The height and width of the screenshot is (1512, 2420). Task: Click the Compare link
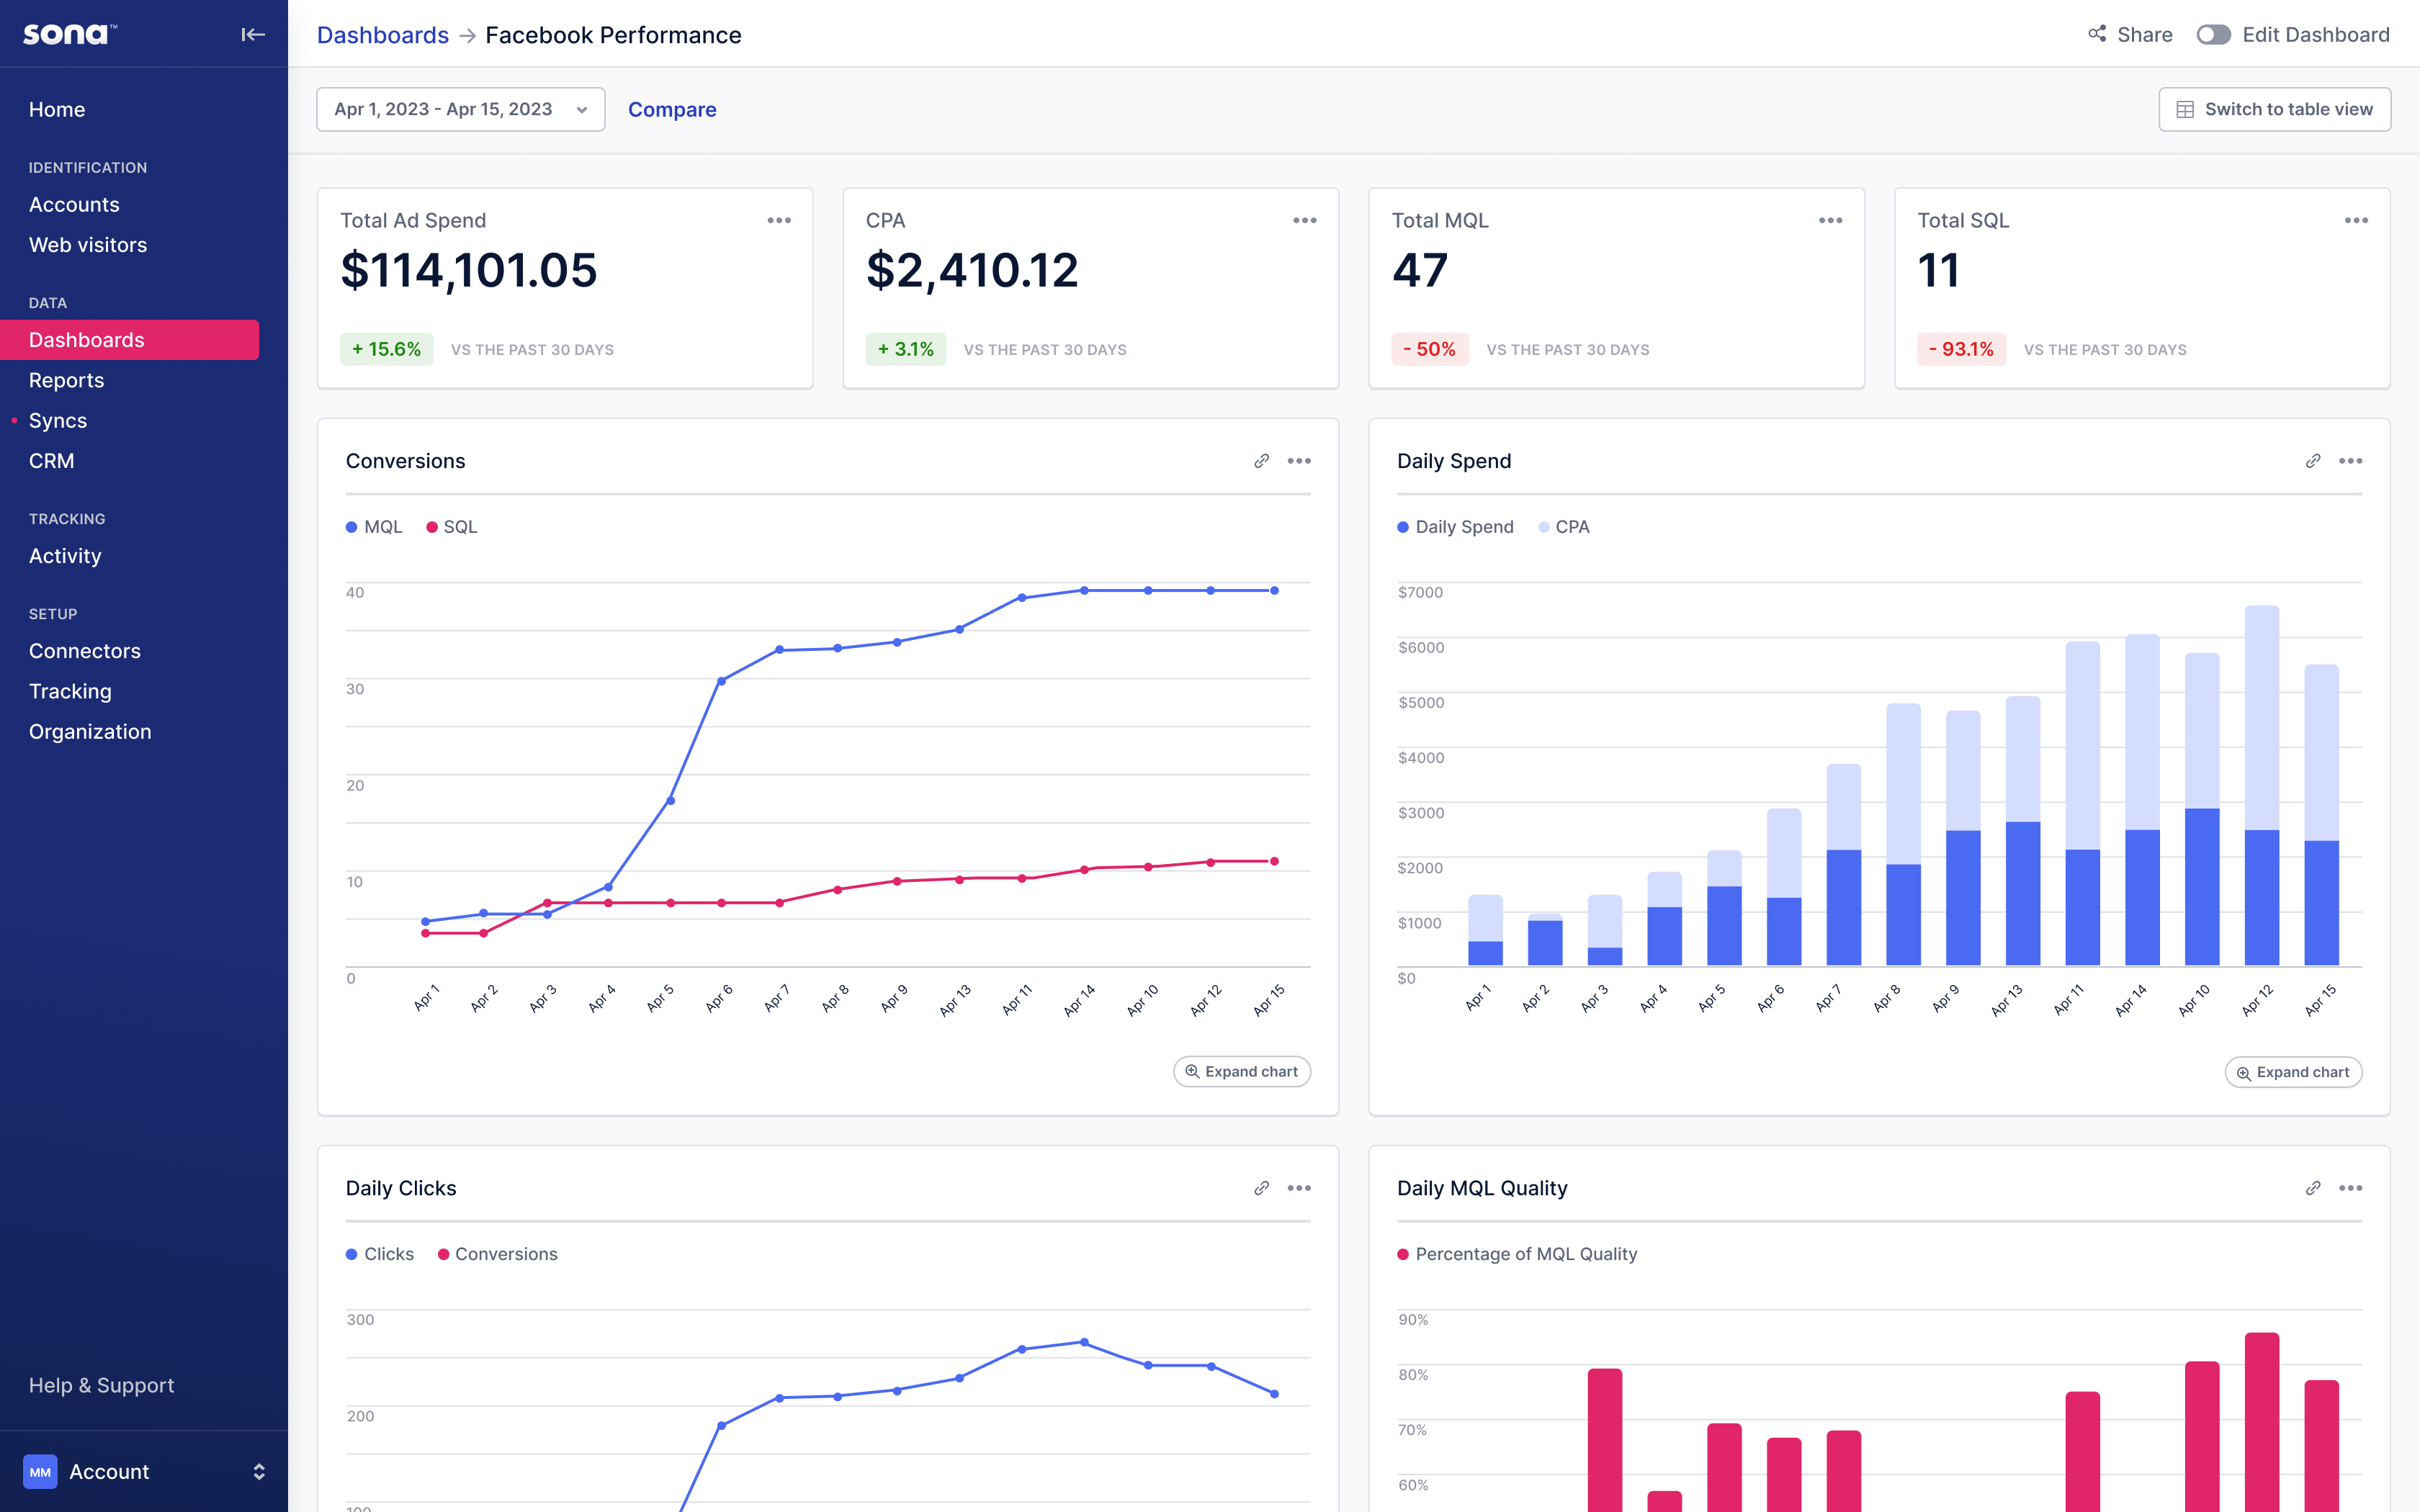pos(672,109)
